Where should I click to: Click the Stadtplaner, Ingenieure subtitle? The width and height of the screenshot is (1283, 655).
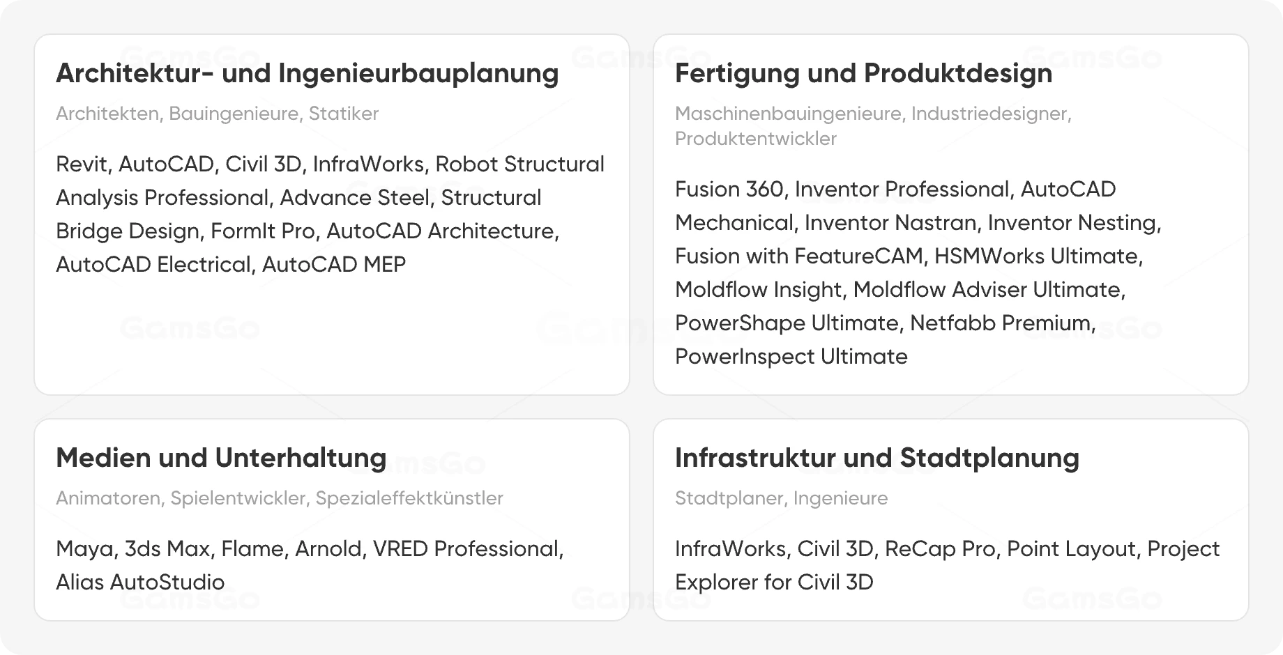pyautogui.click(x=781, y=498)
